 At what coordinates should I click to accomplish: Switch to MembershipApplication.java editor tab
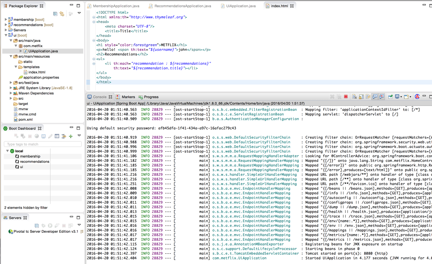pos(116,6)
